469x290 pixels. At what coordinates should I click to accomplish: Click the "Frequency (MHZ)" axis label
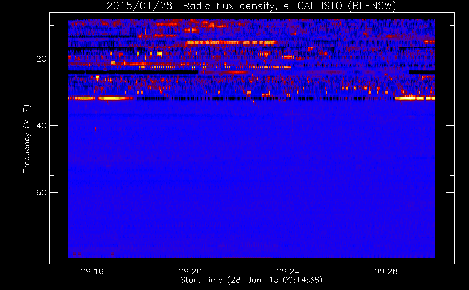pyautogui.click(x=27, y=139)
